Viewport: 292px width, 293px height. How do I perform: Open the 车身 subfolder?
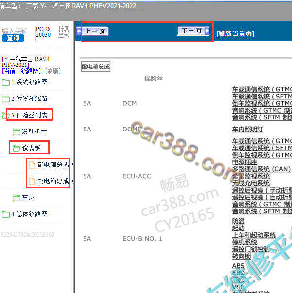(x=28, y=197)
